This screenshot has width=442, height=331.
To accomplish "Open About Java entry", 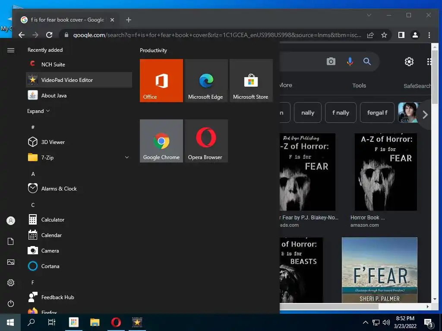I will (79, 95).
